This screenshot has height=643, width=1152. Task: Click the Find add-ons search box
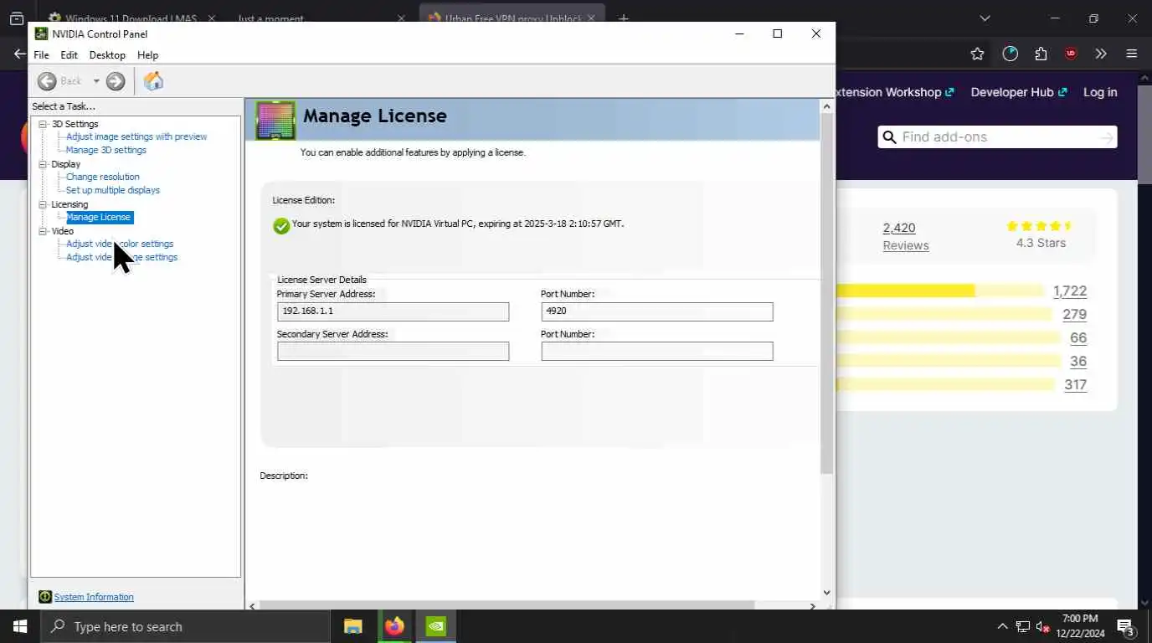click(996, 137)
